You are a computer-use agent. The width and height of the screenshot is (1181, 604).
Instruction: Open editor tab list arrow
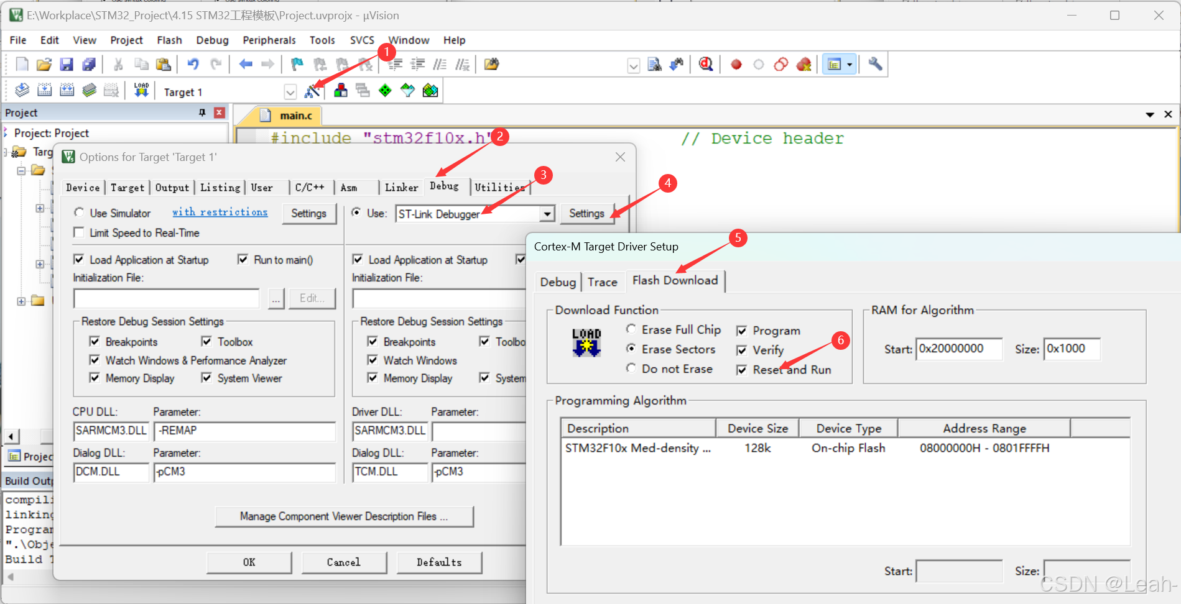click(1150, 114)
